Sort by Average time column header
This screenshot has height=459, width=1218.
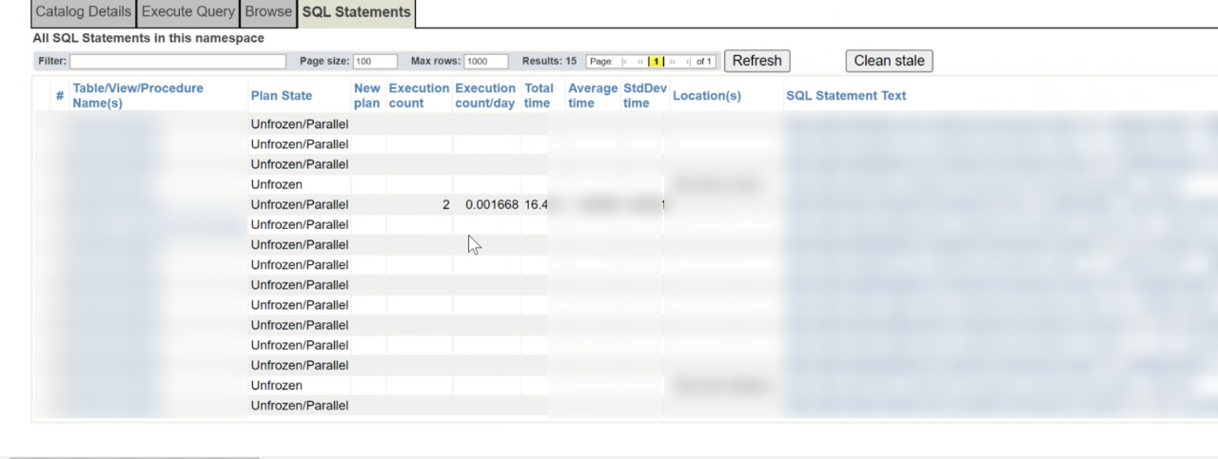coord(593,95)
